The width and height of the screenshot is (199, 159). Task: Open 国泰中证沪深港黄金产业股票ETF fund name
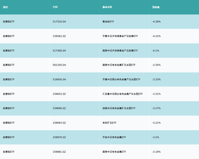(120, 51)
